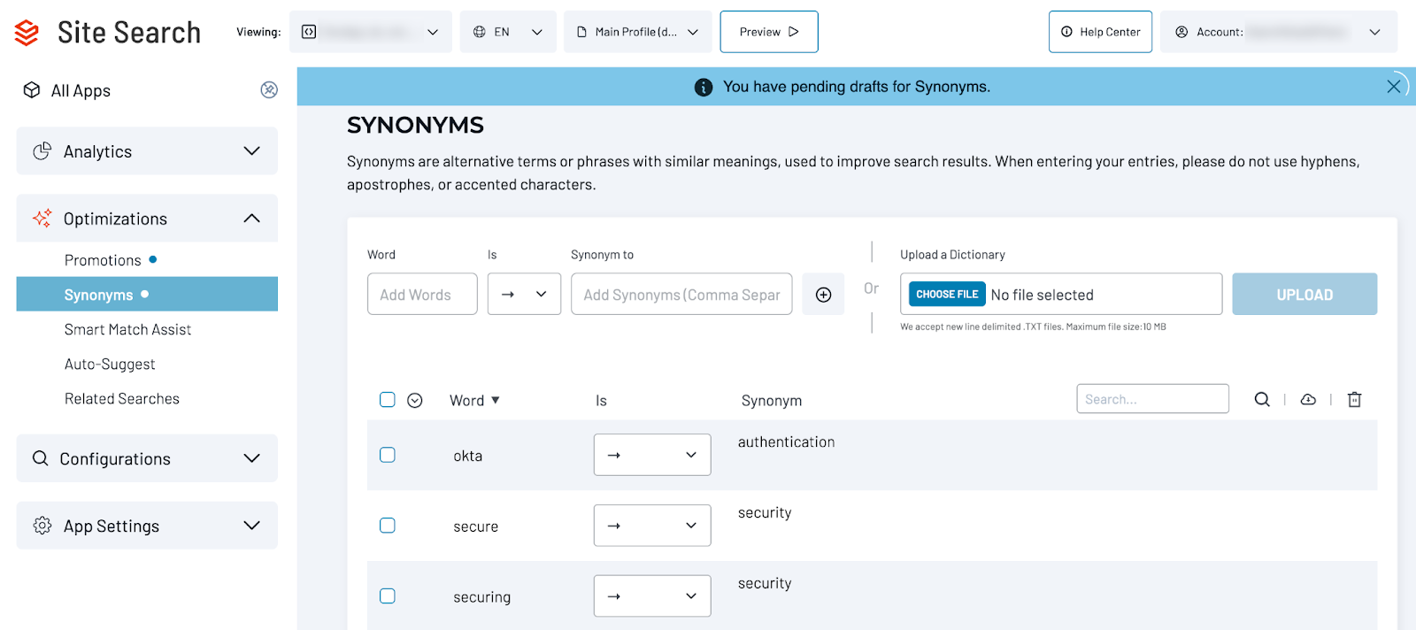This screenshot has height=630, width=1416.
Task: Click the Site Search logo icon
Action: tap(27, 33)
